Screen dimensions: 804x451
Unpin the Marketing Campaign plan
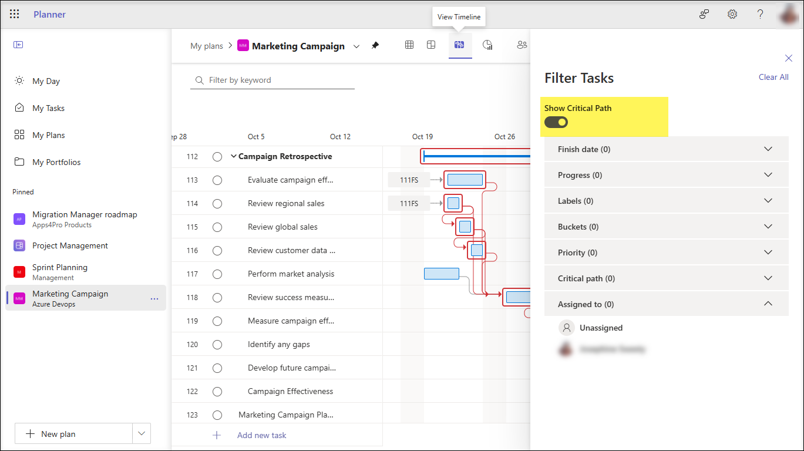tap(375, 45)
